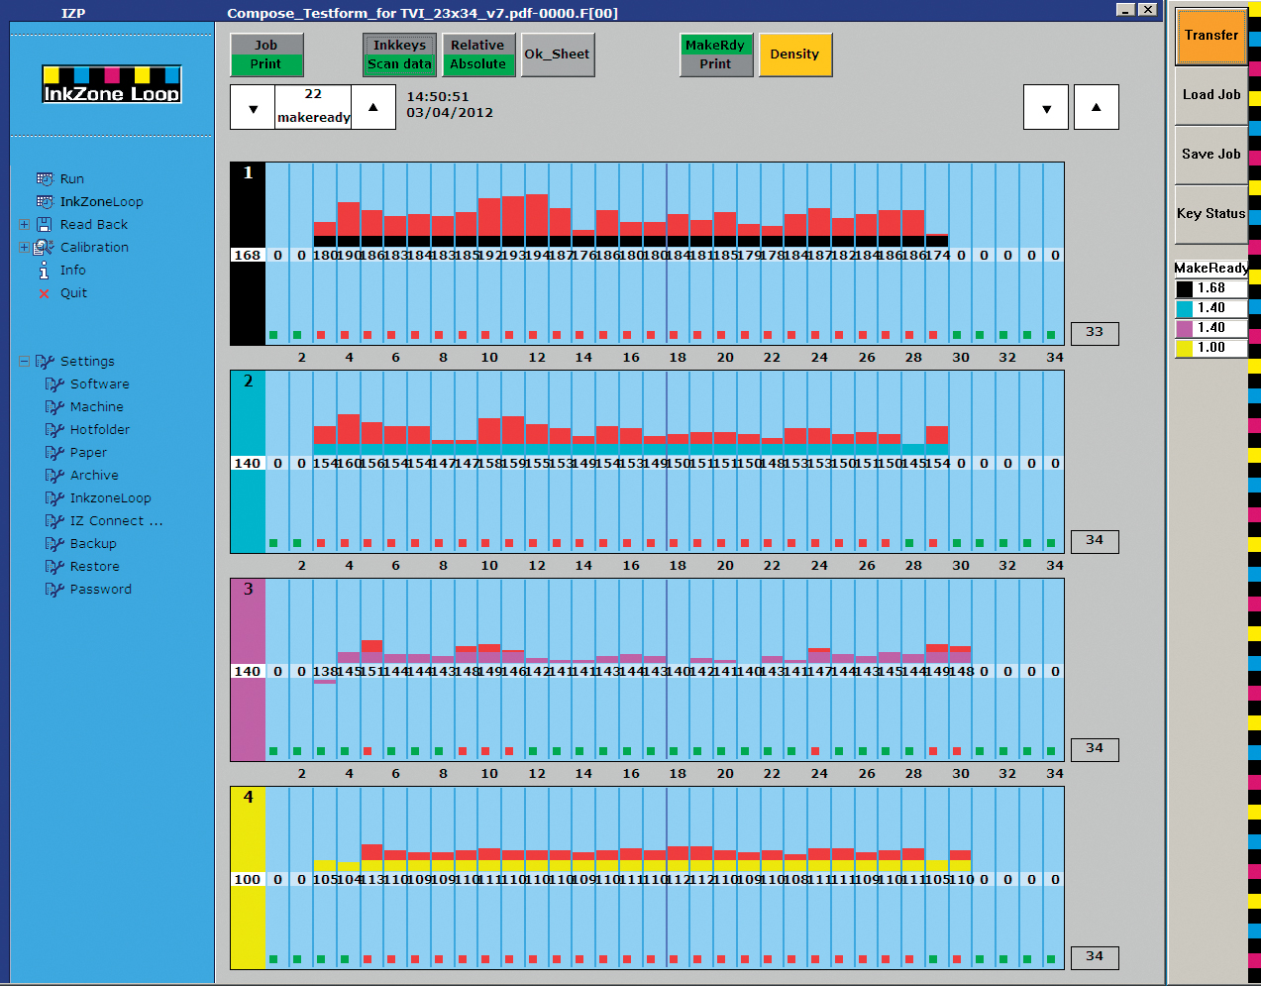1261x986 pixels.
Task: Open the Software settings icon
Action: point(54,384)
